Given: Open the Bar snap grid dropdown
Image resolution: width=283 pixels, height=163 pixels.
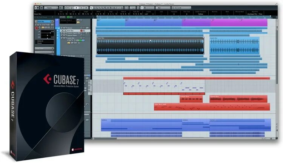Looking at the screenshot, I should [163, 8].
